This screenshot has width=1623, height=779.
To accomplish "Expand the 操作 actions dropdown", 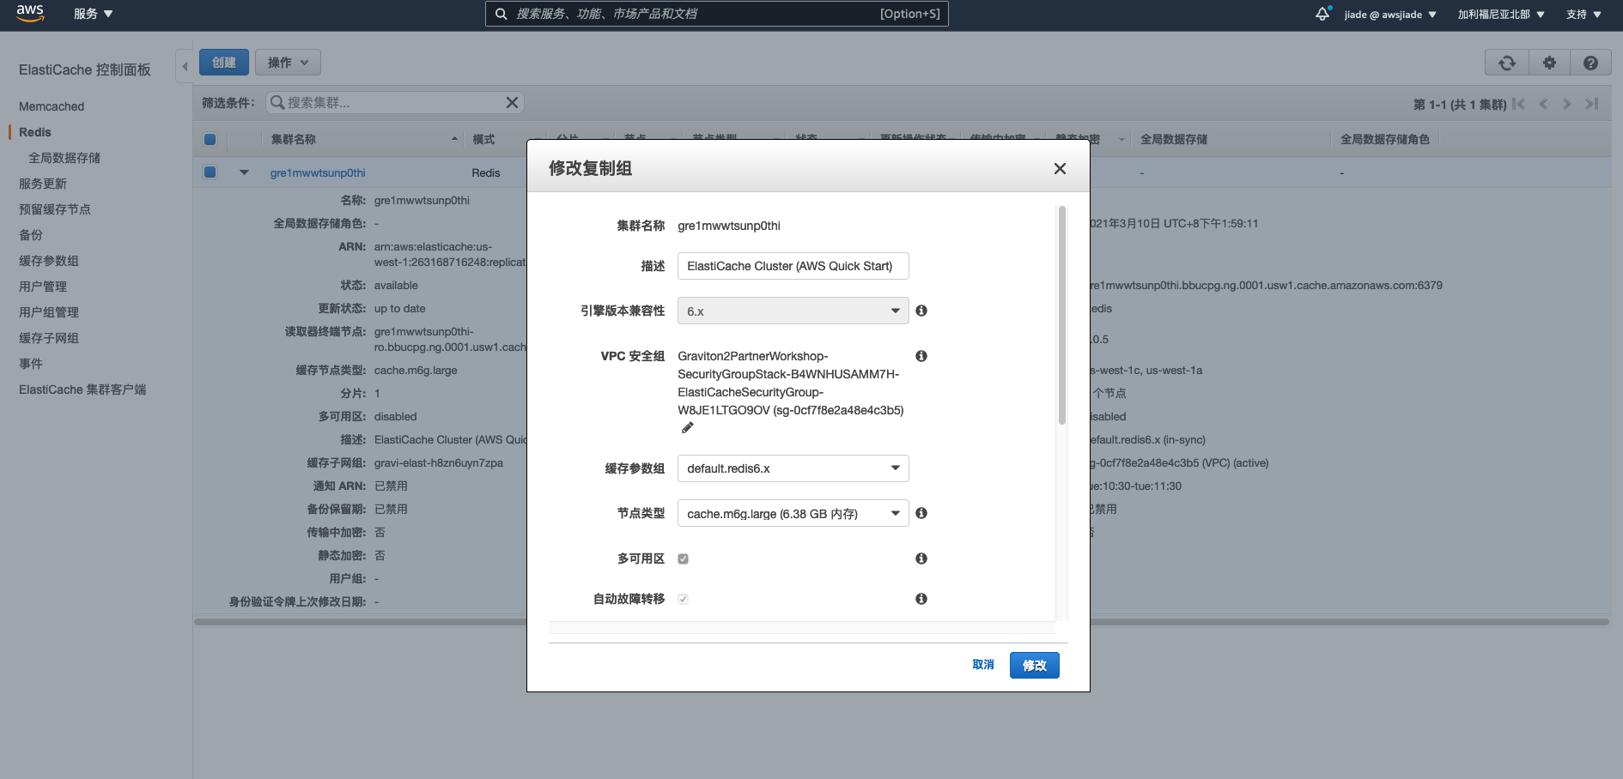I will 288,63.
